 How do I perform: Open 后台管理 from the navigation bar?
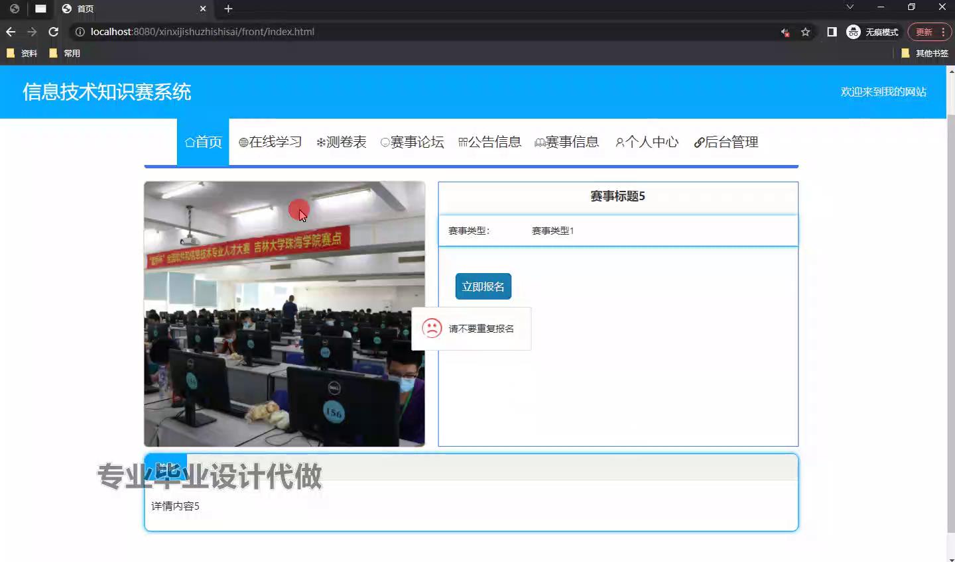point(726,142)
